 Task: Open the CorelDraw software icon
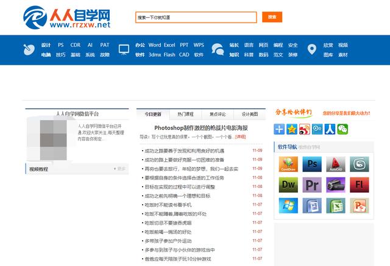pyautogui.click(x=288, y=164)
